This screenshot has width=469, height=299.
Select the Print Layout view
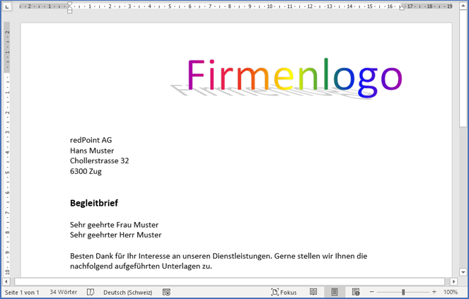point(335,292)
